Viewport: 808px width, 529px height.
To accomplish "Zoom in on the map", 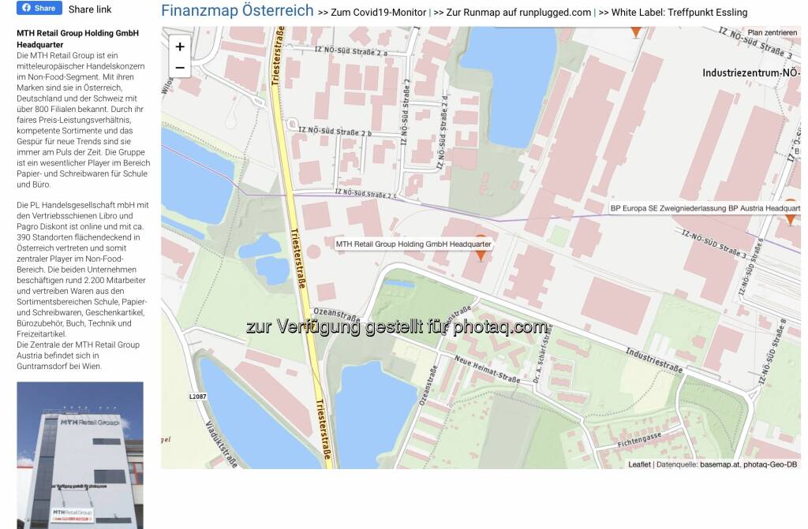I will point(180,47).
